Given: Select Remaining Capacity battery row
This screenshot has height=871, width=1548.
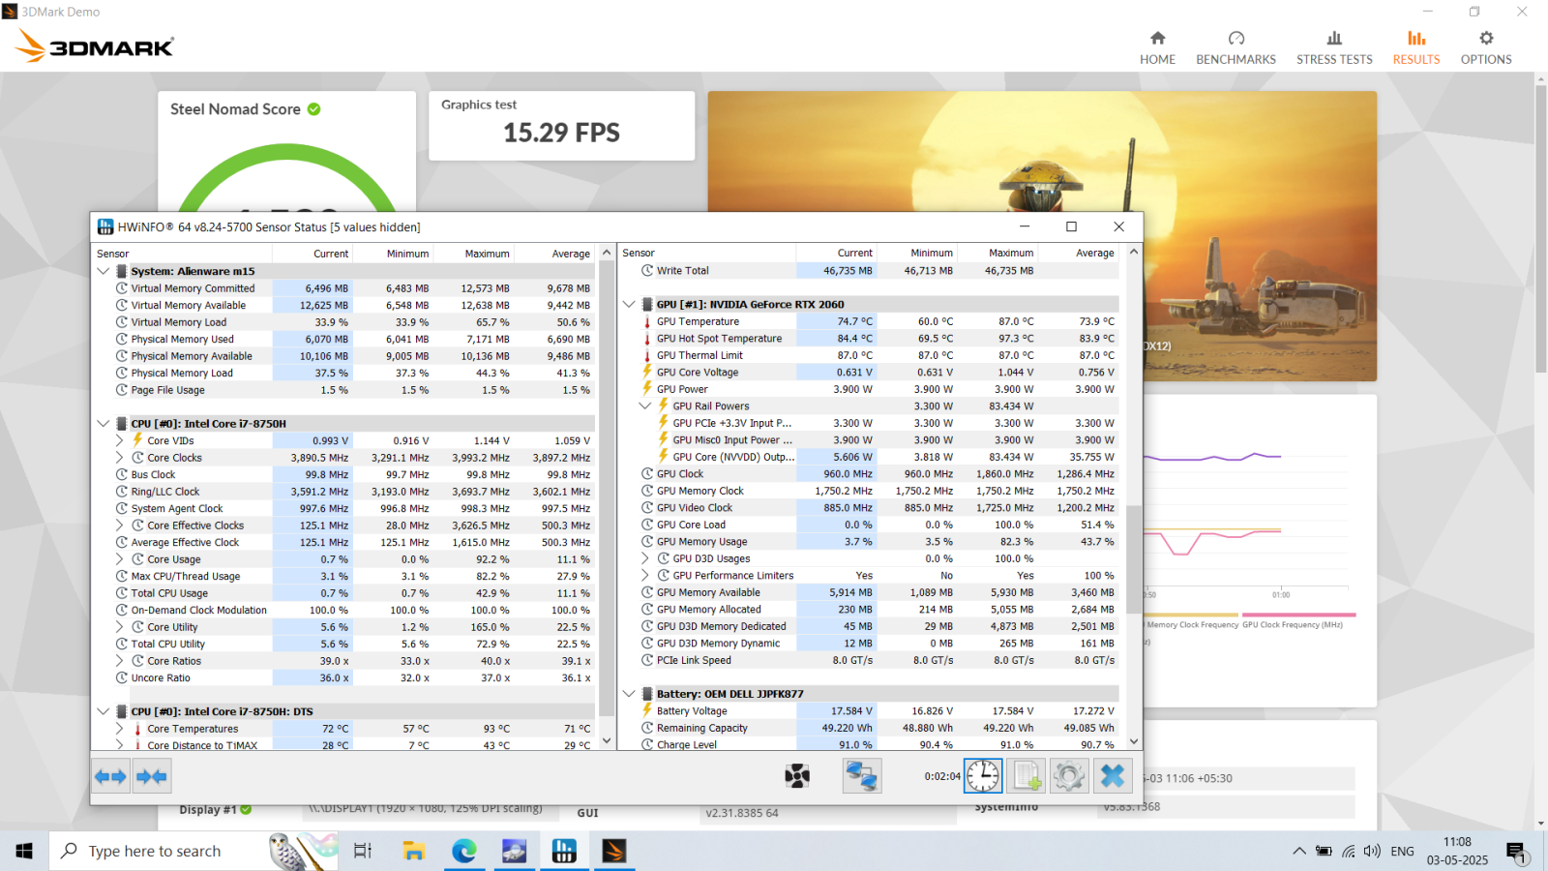Looking at the screenshot, I should pyautogui.click(x=878, y=728).
